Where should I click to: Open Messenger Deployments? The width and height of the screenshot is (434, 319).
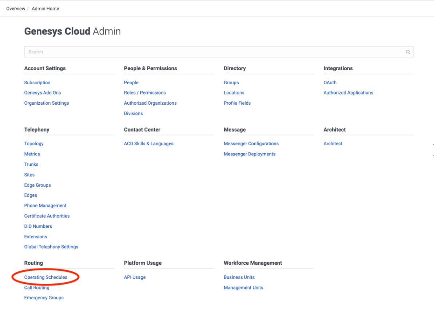click(250, 154)
